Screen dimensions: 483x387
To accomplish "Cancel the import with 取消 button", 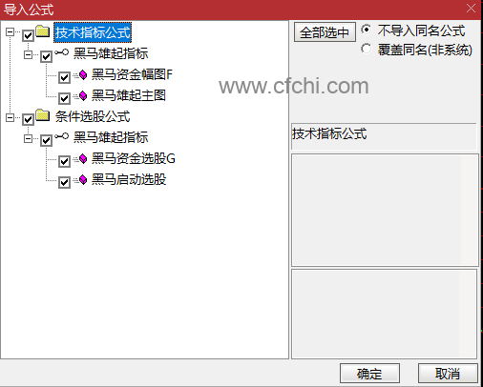I will pos(448,374).
